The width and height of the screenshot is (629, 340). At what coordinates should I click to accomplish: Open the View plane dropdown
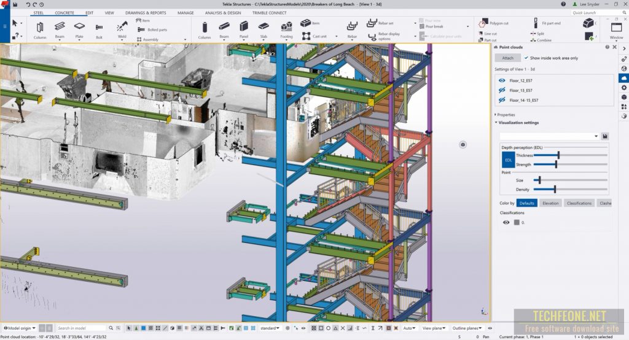[434, 328]
